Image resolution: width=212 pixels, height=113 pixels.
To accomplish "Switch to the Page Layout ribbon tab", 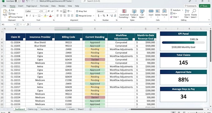I will [31, 6].
